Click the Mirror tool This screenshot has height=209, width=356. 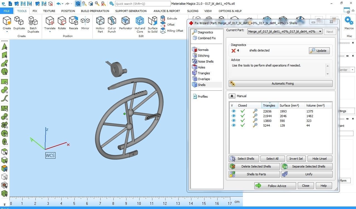point(85,23)
